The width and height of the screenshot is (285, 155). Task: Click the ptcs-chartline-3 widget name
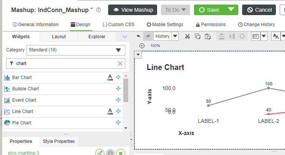point(24,153)
